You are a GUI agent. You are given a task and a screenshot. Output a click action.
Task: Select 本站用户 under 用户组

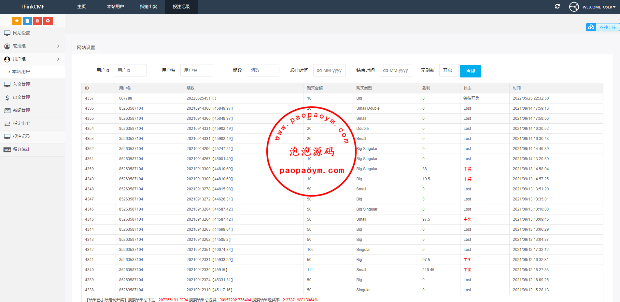(x=21, y=72)
